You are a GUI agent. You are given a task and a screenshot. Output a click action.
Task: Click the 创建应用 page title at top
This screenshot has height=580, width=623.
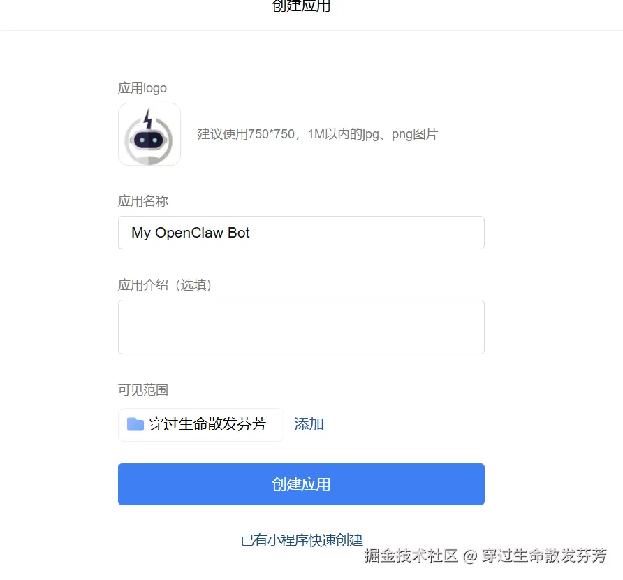301,6
